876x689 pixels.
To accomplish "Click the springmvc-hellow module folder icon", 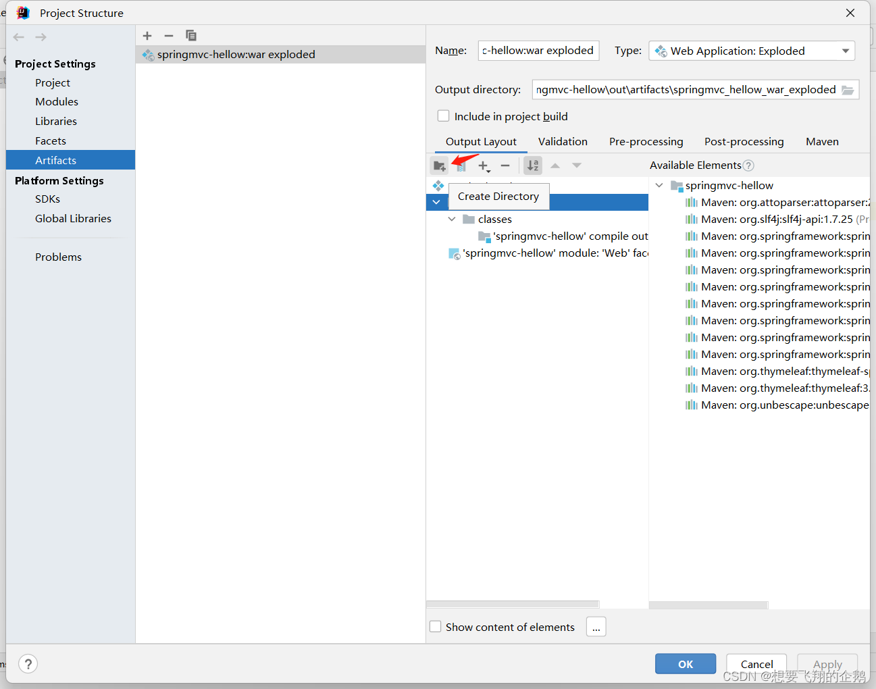I will point(677,186).
